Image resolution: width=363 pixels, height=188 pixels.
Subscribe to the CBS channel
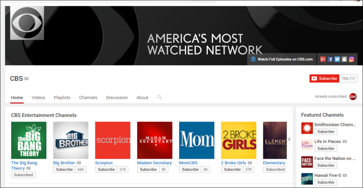pyautogui.click(x=324, y=78)
